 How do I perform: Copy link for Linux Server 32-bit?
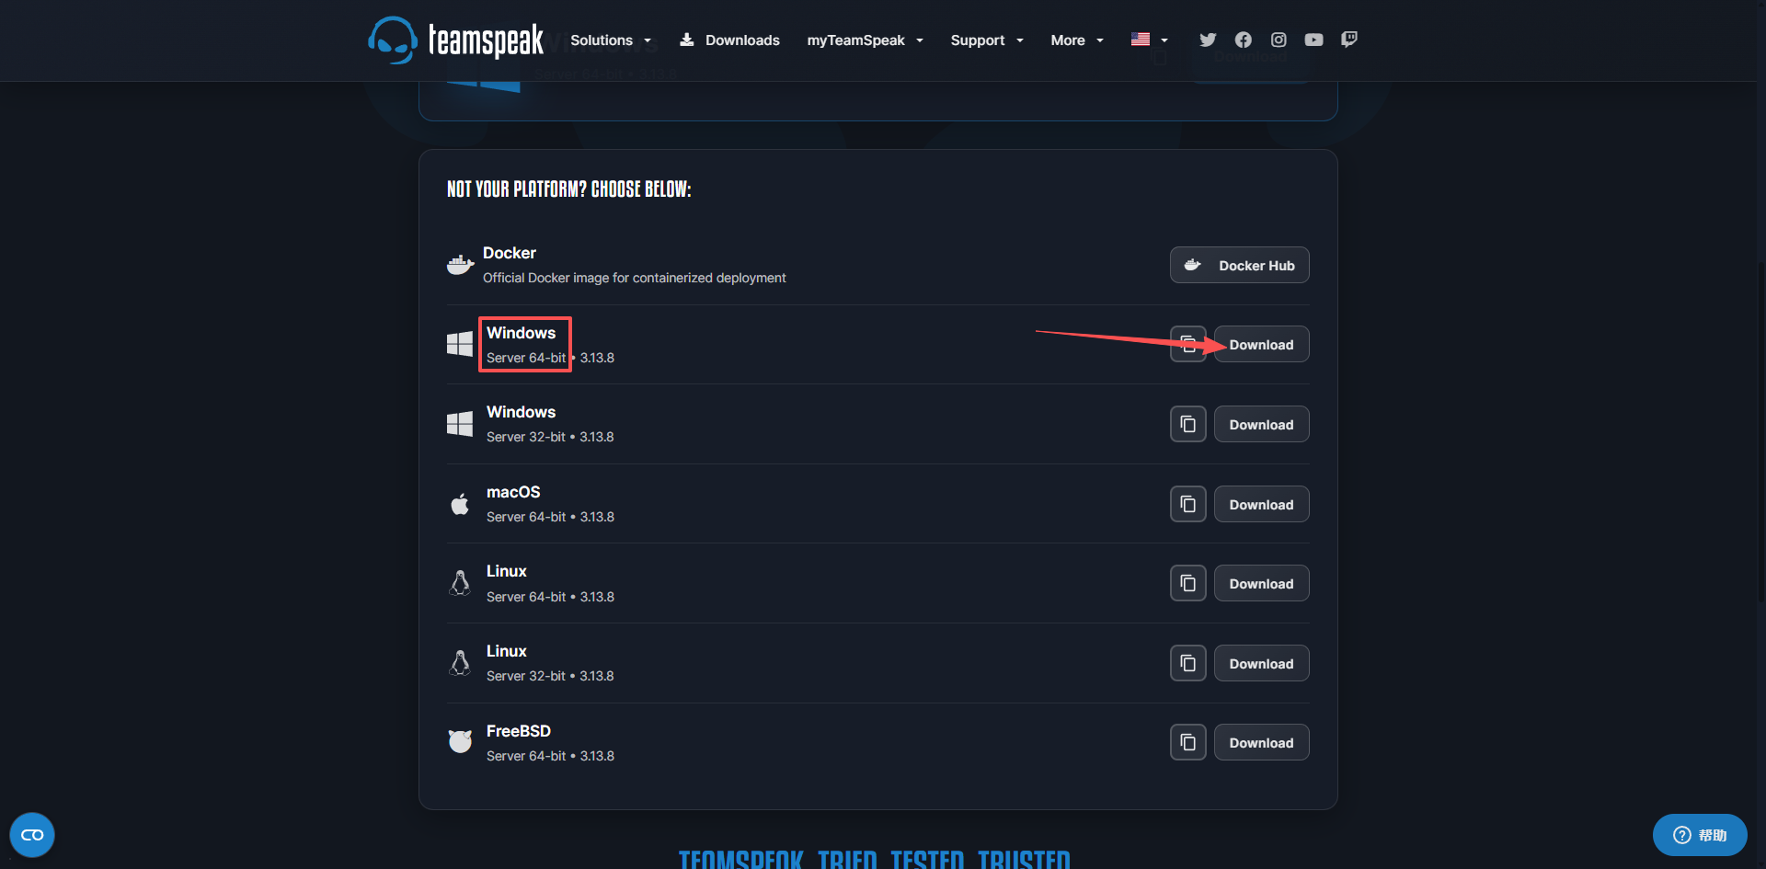[1187, 663]
